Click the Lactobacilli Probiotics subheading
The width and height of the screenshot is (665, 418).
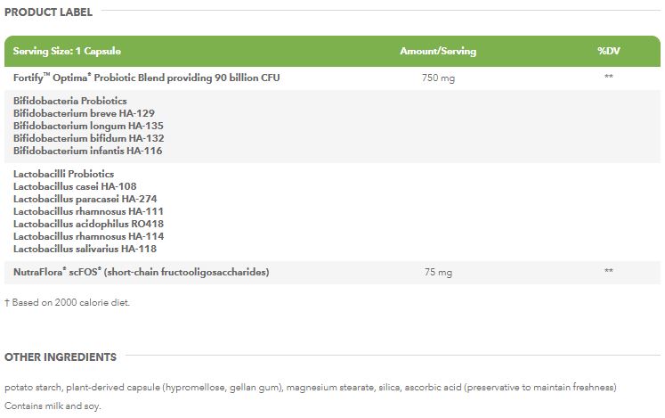click(64, 174)
